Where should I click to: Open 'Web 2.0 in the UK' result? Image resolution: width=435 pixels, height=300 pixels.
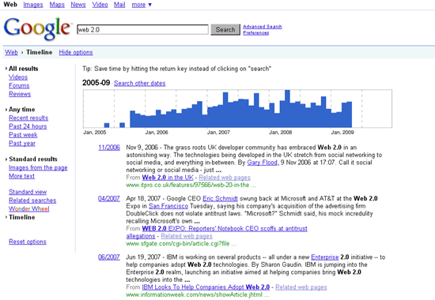[x=168, y=178]
